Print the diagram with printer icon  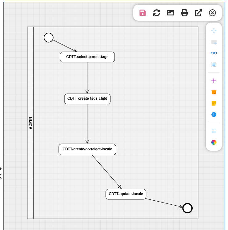[184, 13]
